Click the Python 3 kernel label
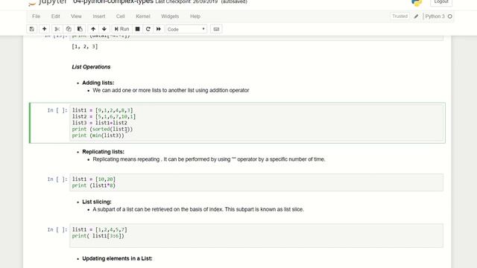Screen dimensions: 477x268 (435, 16)
